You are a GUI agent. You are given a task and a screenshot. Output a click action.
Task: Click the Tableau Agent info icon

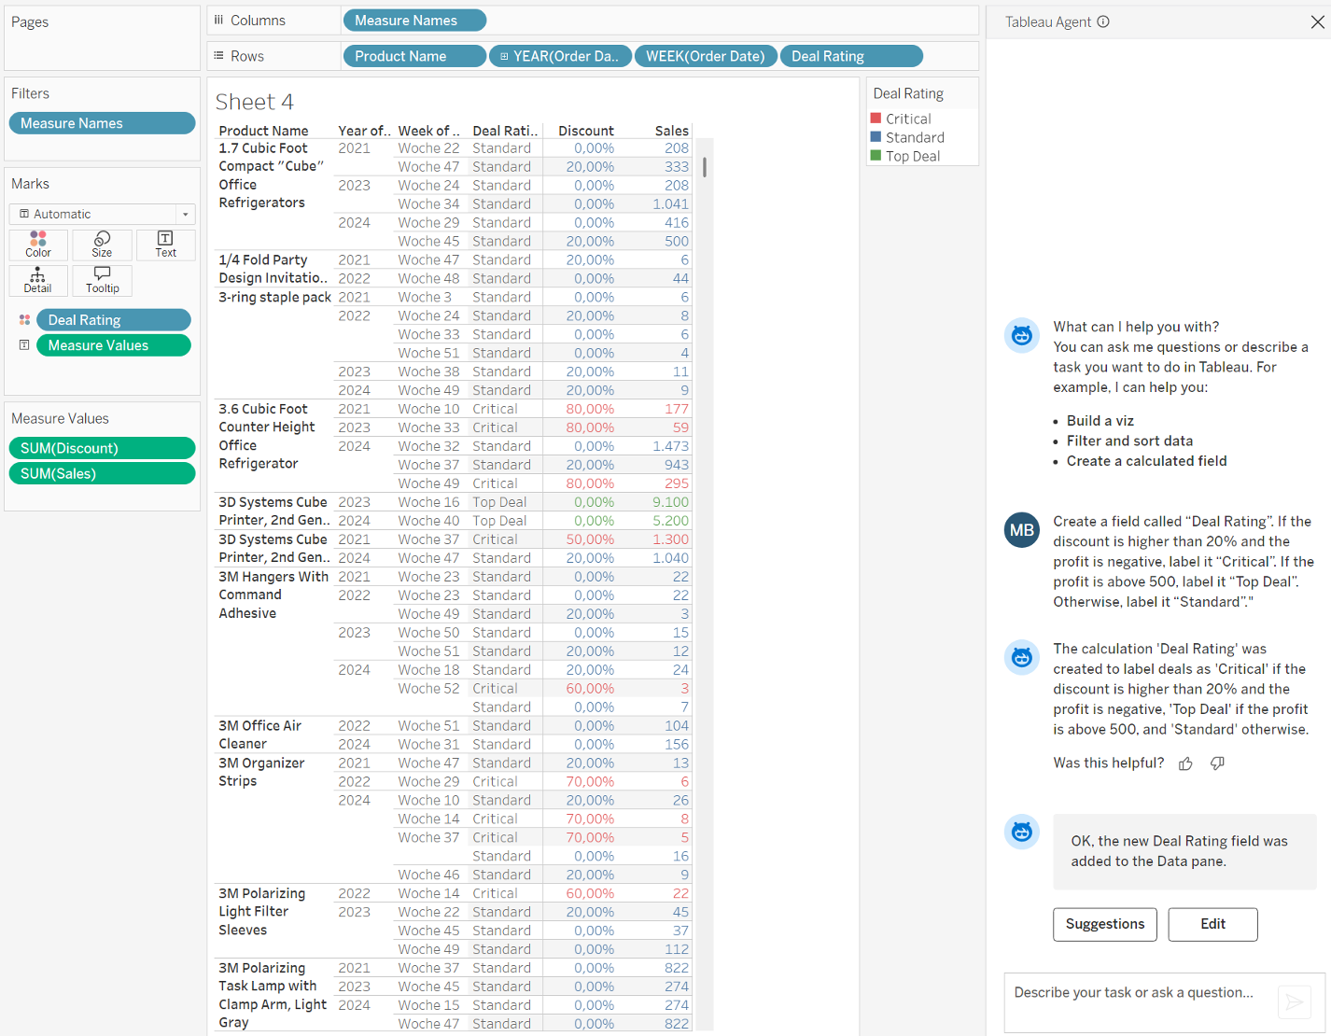pyautogui.click(x=1103, y=21)
